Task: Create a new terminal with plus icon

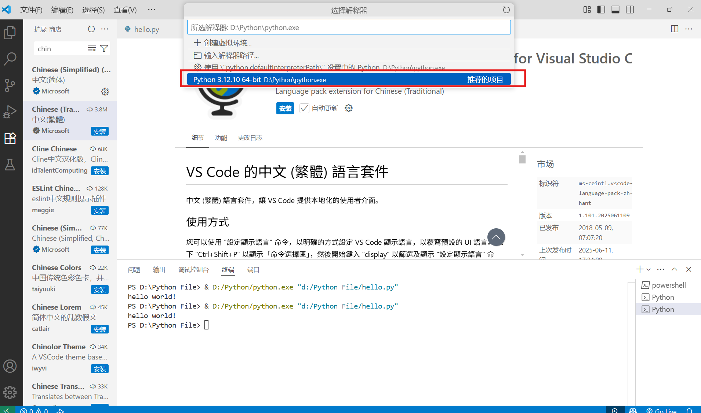Action: point(640,269)
